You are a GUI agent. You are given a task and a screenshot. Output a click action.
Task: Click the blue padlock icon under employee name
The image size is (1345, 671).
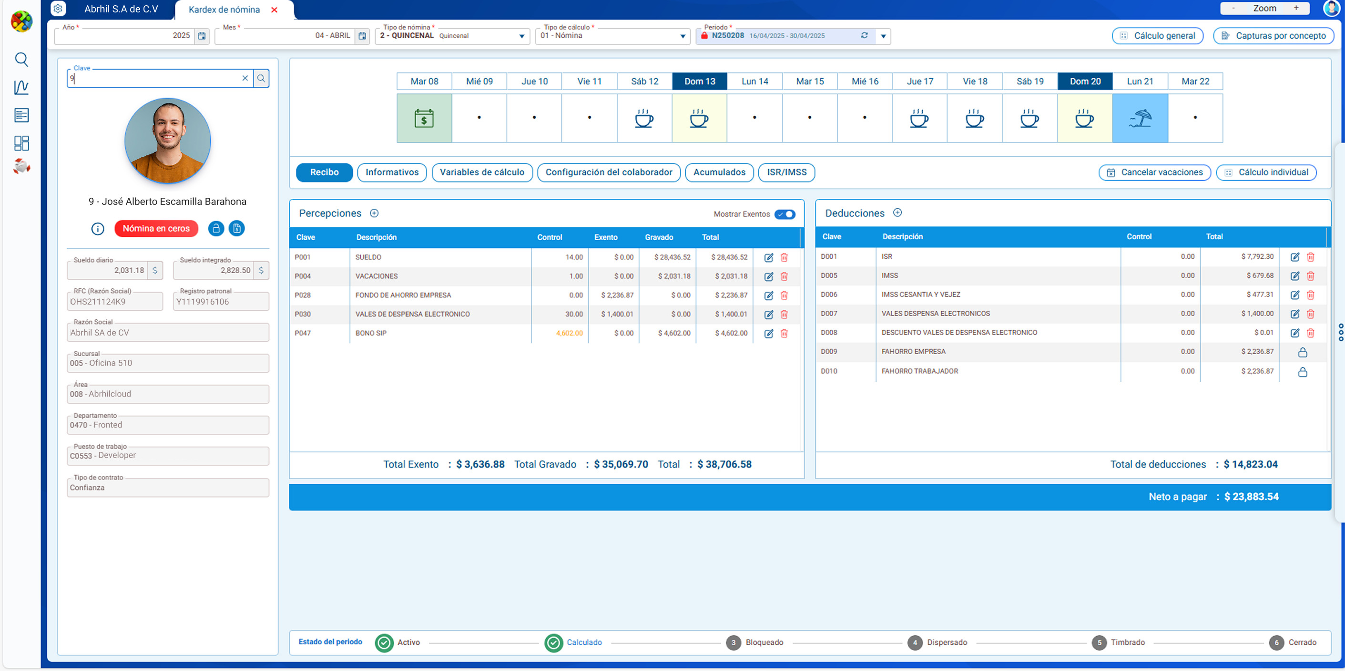(215, 229)
